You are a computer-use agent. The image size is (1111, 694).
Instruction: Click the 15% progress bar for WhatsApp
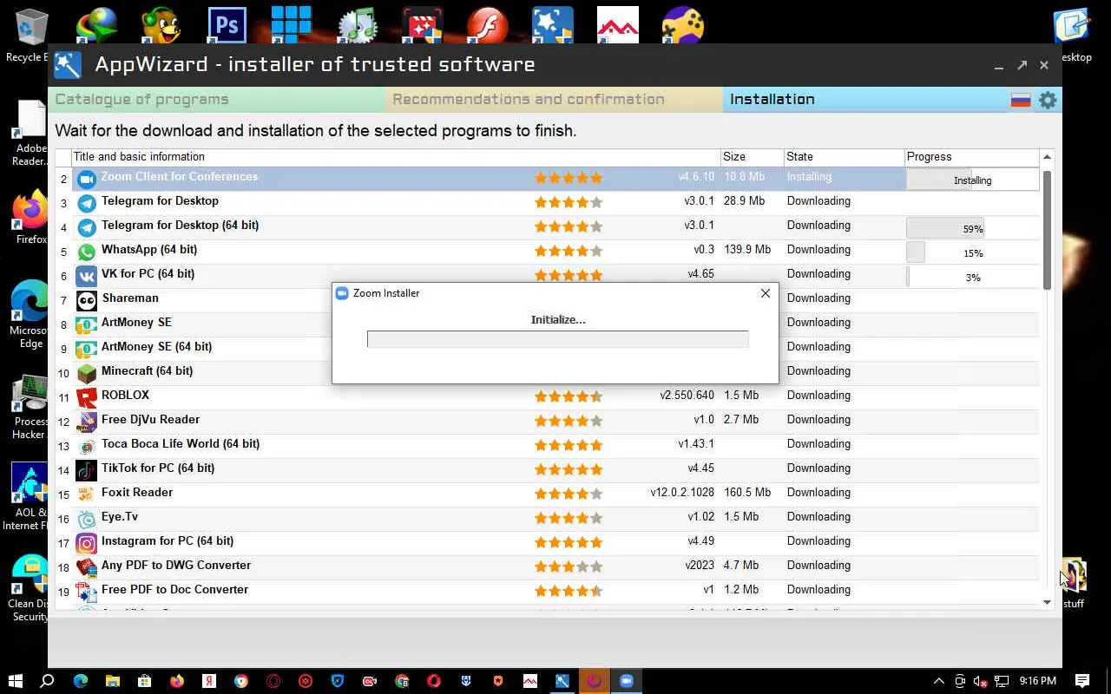click(972, 253)
